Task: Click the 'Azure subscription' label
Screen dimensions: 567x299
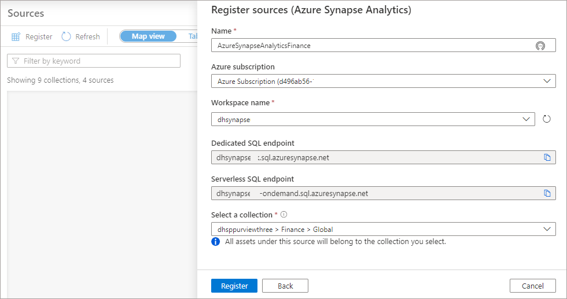Action: click(242, 67)
